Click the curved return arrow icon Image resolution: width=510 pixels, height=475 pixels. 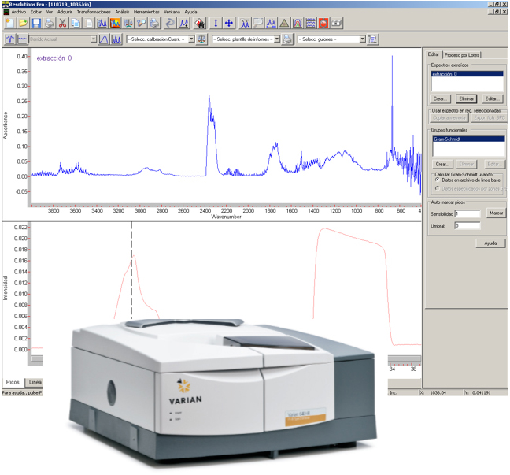[170, 23]
